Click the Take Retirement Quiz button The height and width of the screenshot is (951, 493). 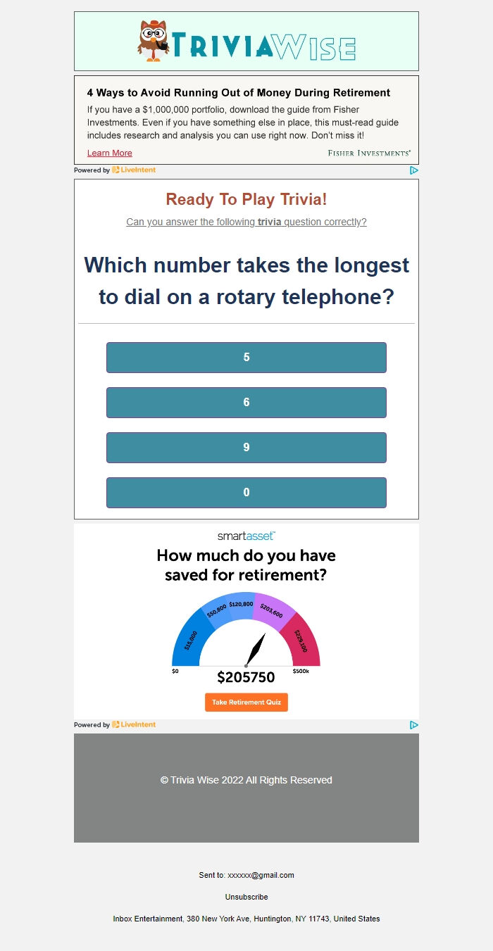246,703
